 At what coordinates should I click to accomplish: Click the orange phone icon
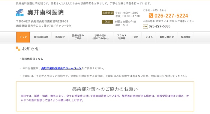pyautogui.click(x=151, y=16)
